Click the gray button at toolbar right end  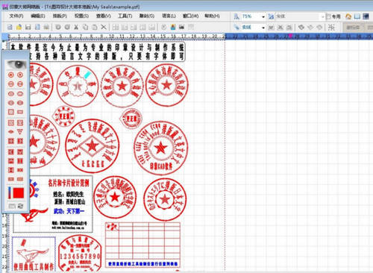click(353, 27)
